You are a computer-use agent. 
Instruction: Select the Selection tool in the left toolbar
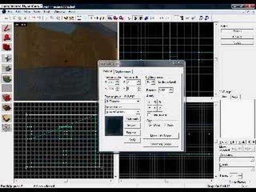click(7, 28)
